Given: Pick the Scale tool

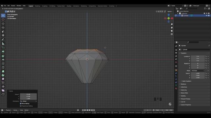Looking at the screenshot, I should [3, 31].
